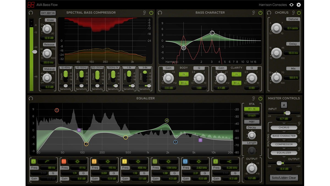Open band 4 filter shape selector
The width and height of the screenshot is (330, 186).
coord(169,161)
